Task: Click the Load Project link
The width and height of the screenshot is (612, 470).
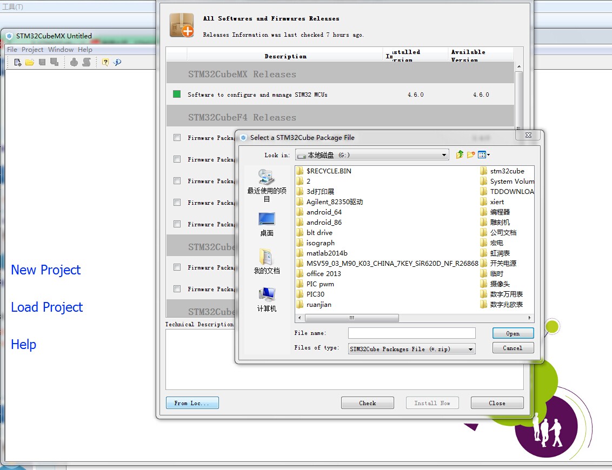Action: [47, 307]
